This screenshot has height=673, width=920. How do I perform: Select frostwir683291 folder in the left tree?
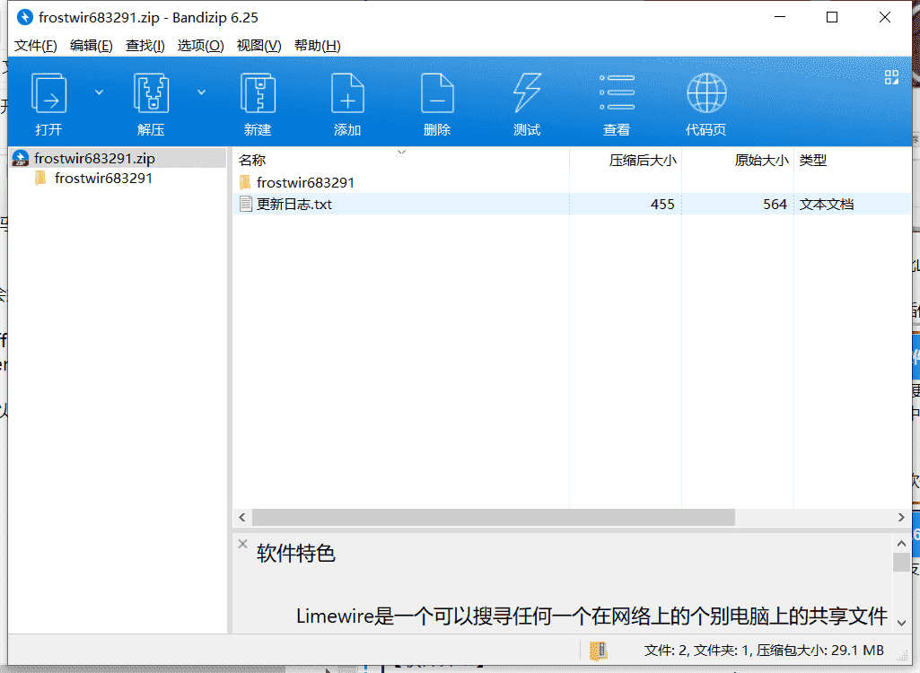pyautogui.click(x=103, y=179)
